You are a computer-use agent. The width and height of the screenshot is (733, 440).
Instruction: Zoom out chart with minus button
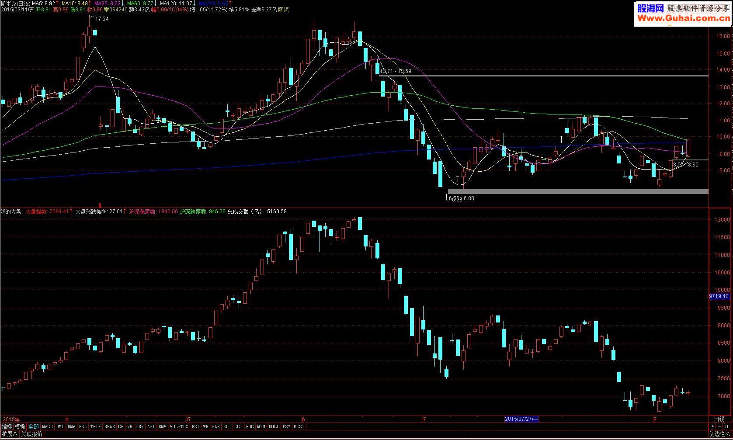coord(719,426)
